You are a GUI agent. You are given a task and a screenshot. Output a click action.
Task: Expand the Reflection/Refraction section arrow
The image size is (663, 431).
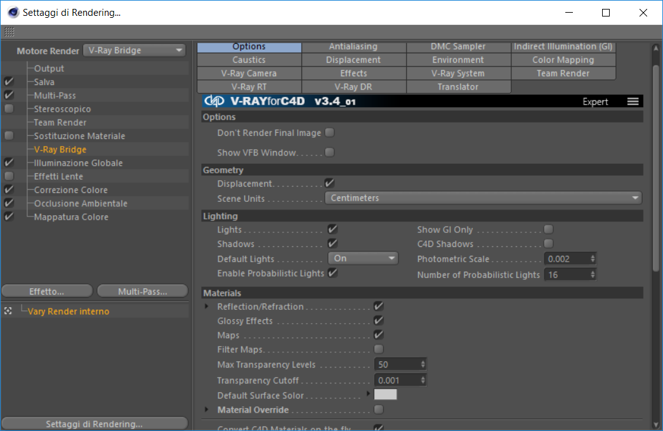[206, 306]
